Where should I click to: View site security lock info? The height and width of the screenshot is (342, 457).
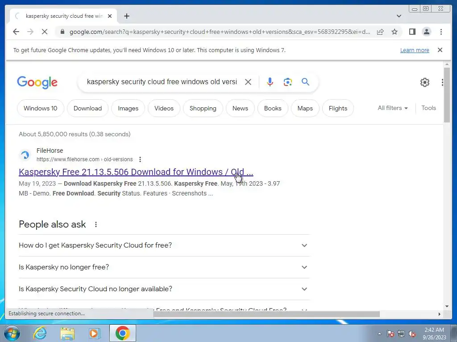62,32
